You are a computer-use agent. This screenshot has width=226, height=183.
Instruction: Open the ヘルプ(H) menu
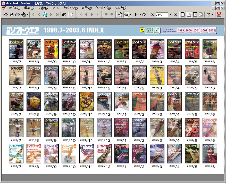tap(120, 8)
